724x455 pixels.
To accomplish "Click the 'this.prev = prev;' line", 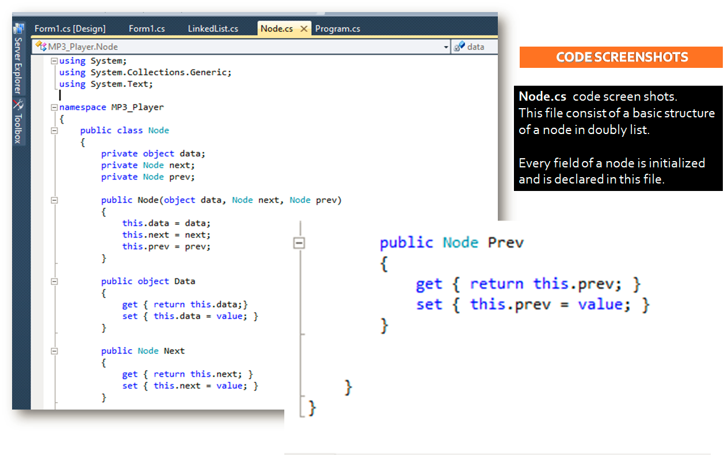I will pos(166,246).
